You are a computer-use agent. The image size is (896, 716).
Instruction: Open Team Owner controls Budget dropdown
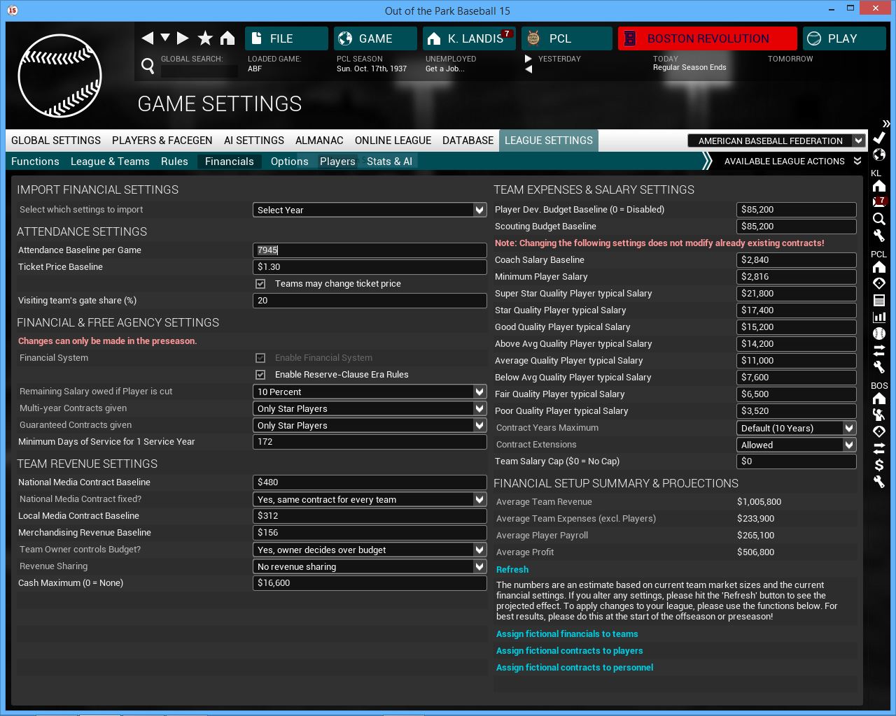(370, 550)
